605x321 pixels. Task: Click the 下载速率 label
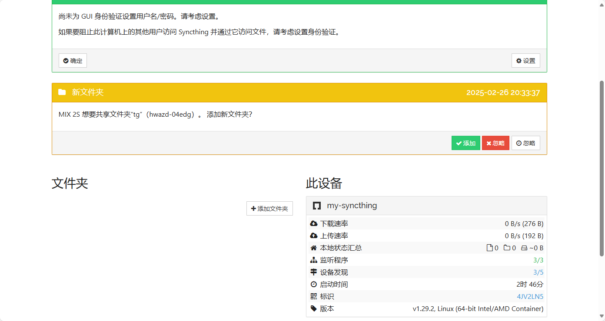click(334, 224)
